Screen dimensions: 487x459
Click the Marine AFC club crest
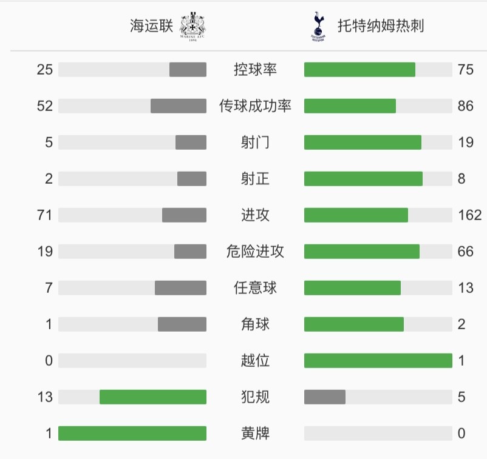point(192,26)
